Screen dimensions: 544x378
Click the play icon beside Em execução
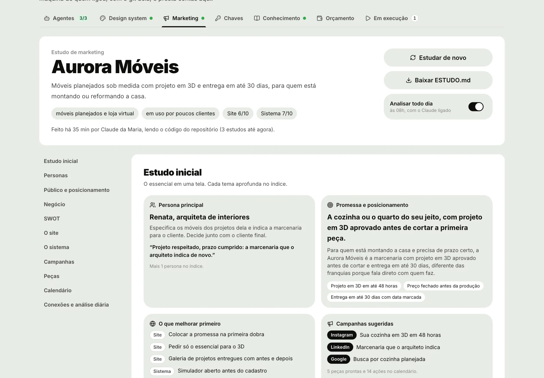pos(368,18)
